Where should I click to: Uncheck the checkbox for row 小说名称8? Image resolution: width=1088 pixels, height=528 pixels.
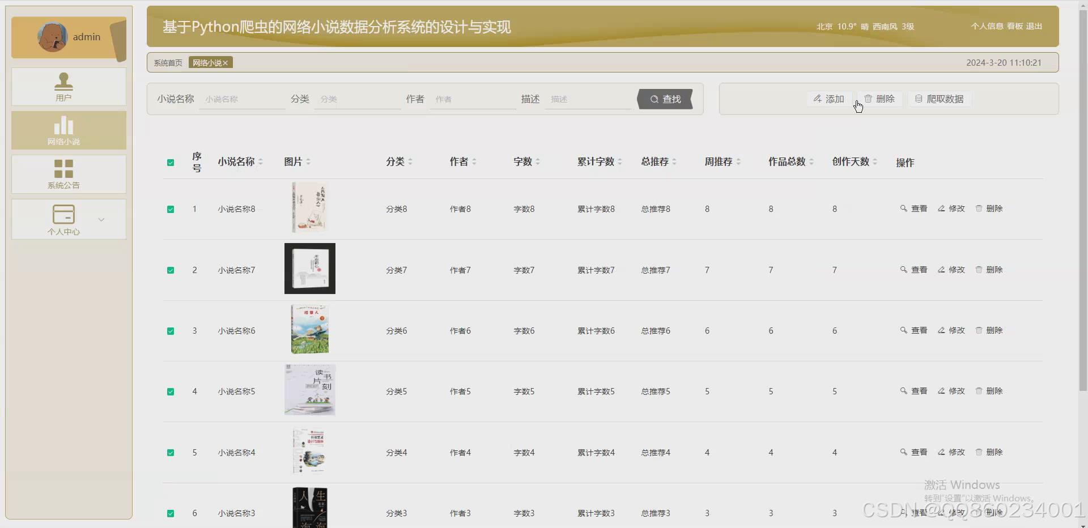(x=171, y=210)
